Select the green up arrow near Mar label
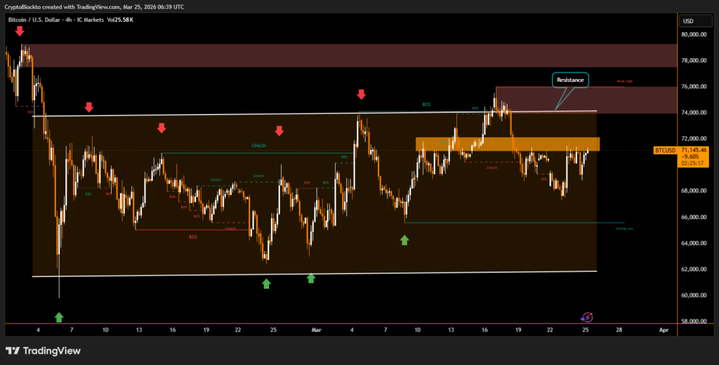Viewport: 719px width, 365px height. click(x=311, y=278)
